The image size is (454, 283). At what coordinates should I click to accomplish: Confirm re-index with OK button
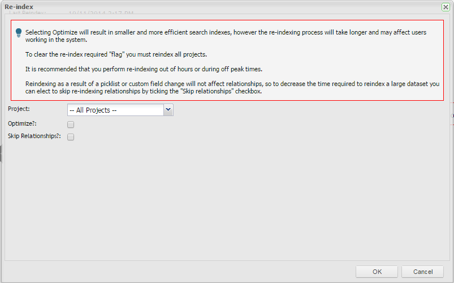377,272
